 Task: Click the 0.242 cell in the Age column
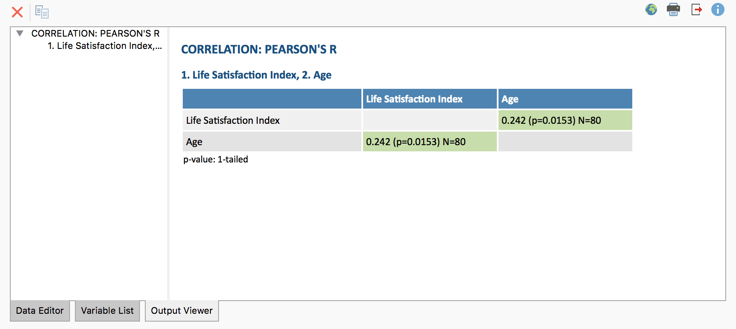click(x=565, y=120)
